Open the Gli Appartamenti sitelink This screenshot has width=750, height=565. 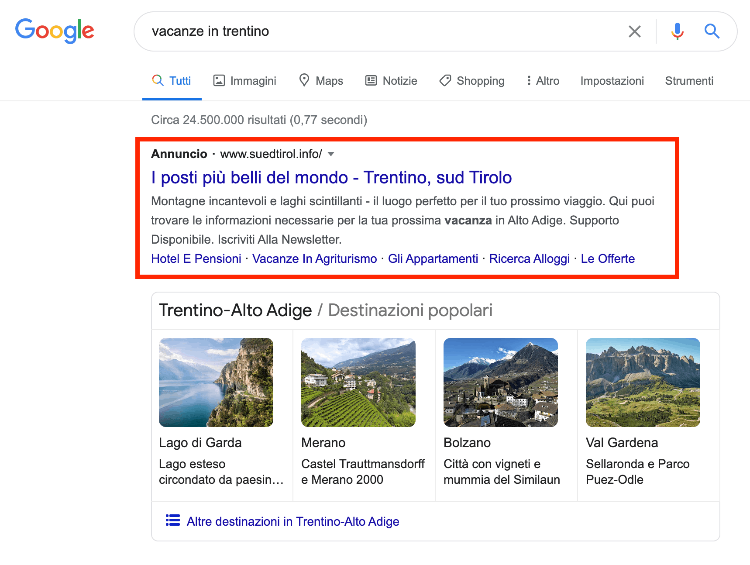pyautogui.click(x=433, y=258)
